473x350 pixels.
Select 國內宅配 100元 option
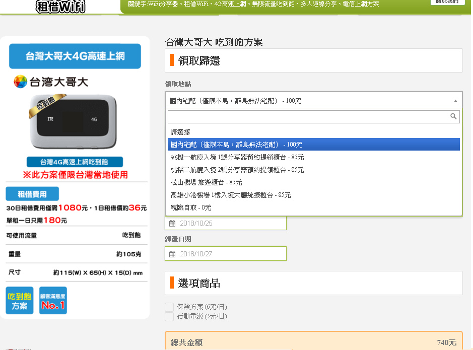[314, 145]
